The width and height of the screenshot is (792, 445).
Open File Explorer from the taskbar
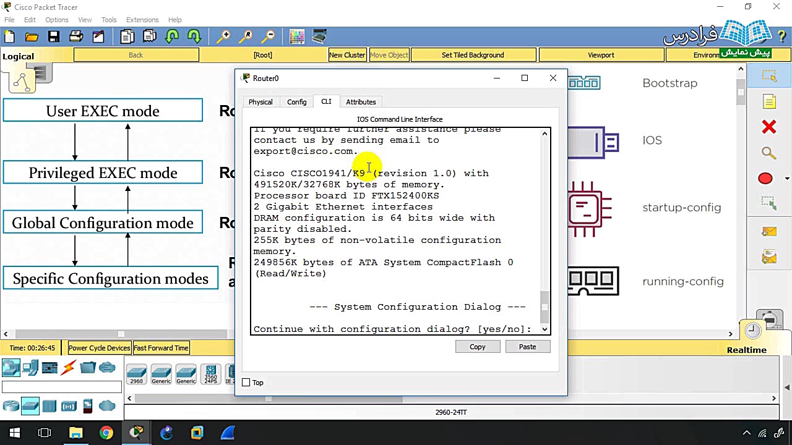75,433
